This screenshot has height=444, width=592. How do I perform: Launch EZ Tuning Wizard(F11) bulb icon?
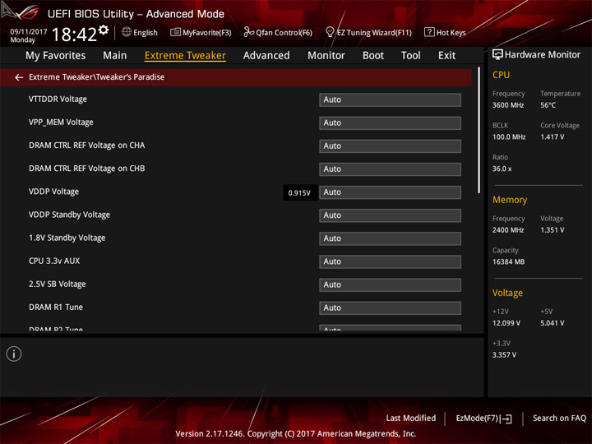coord(330,32)
